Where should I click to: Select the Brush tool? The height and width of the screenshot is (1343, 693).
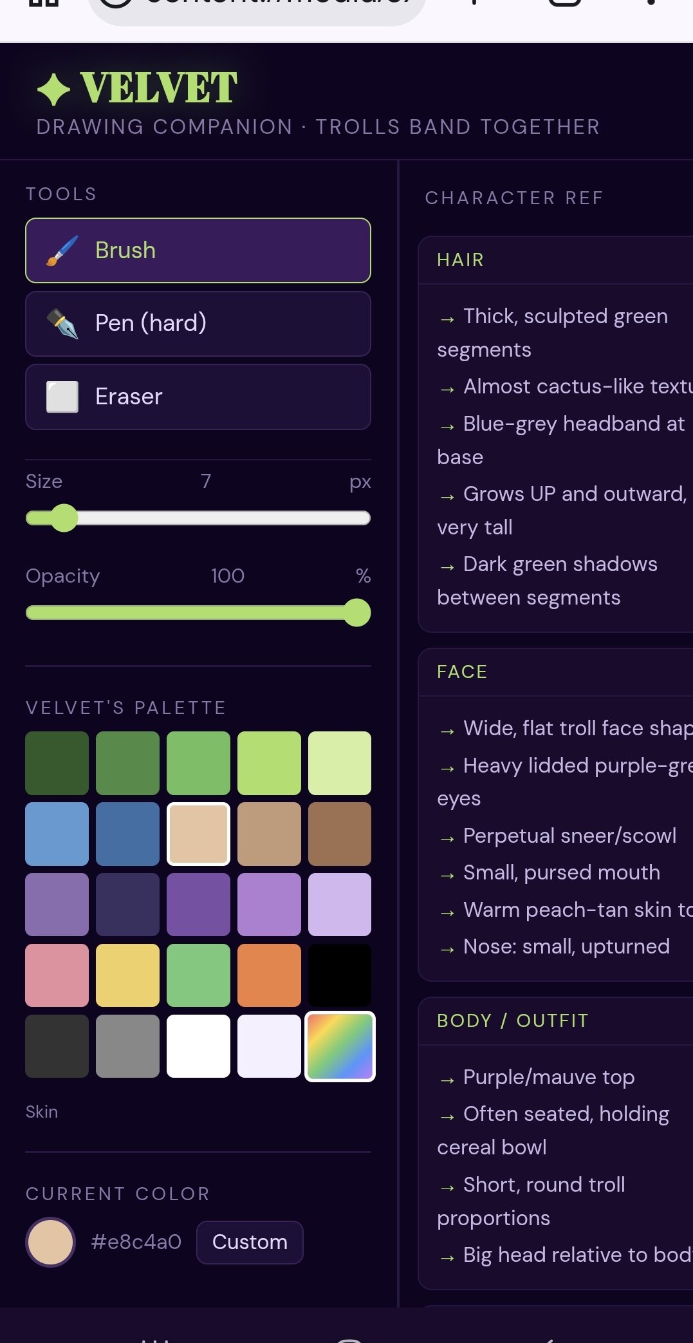tap(198, 250)
